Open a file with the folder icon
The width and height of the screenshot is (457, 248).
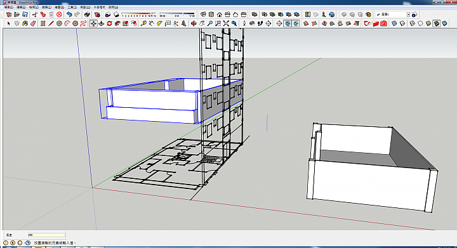click(x=17, y=14)
